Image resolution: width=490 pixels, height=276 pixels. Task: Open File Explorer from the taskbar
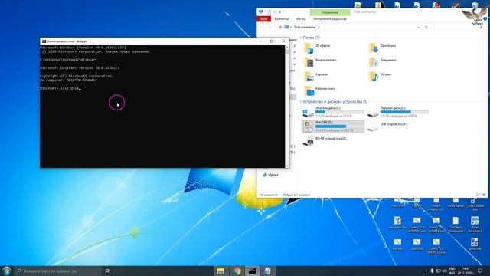220,271
